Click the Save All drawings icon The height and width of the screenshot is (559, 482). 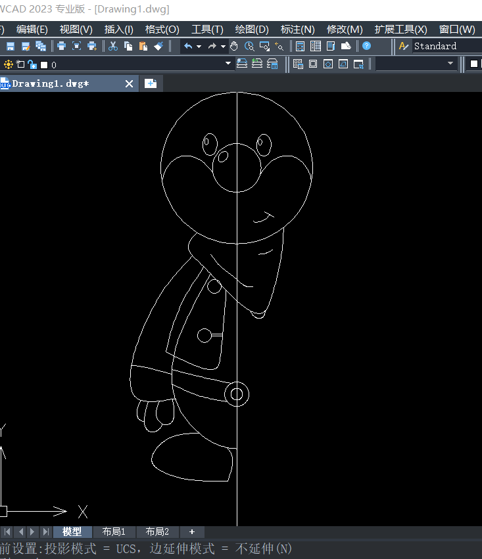41,46
